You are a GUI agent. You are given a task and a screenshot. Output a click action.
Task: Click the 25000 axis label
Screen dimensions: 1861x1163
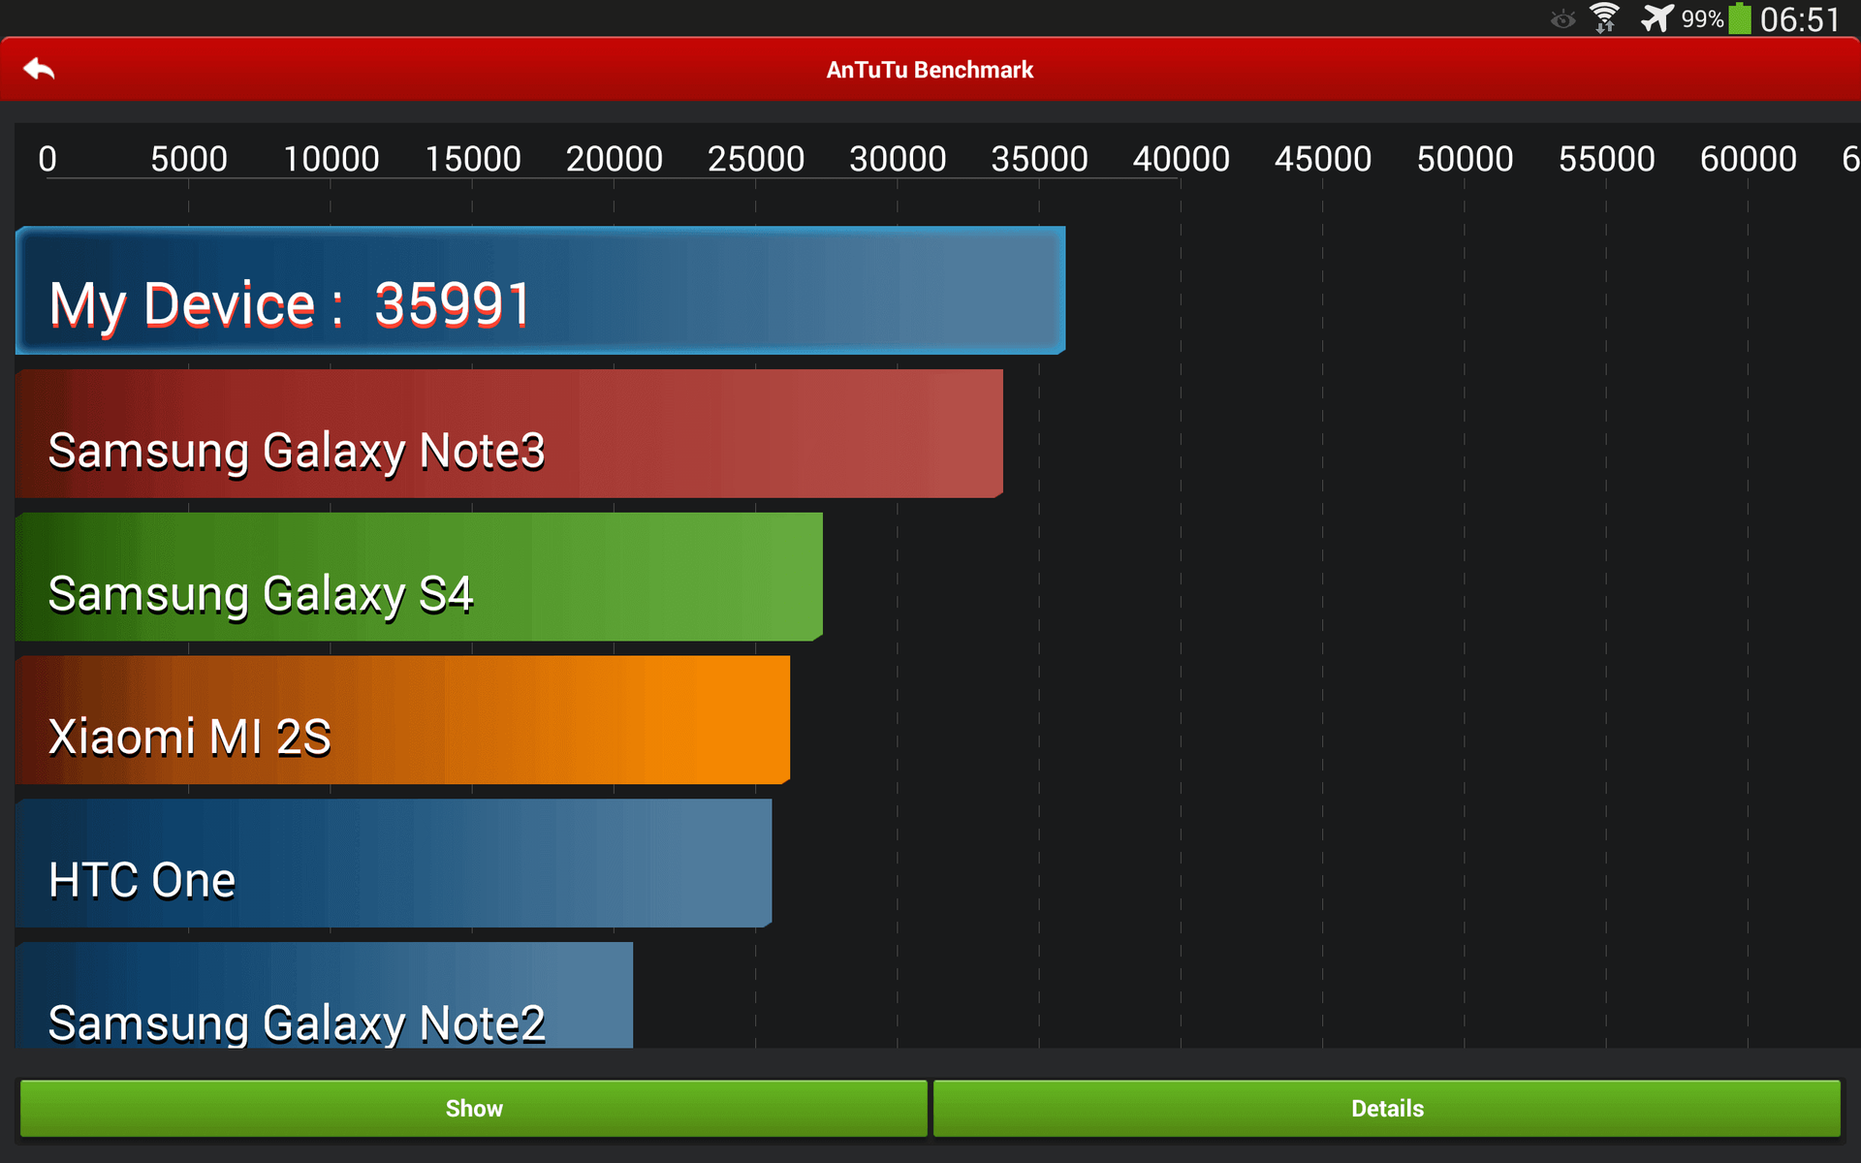tap(756, 158)
